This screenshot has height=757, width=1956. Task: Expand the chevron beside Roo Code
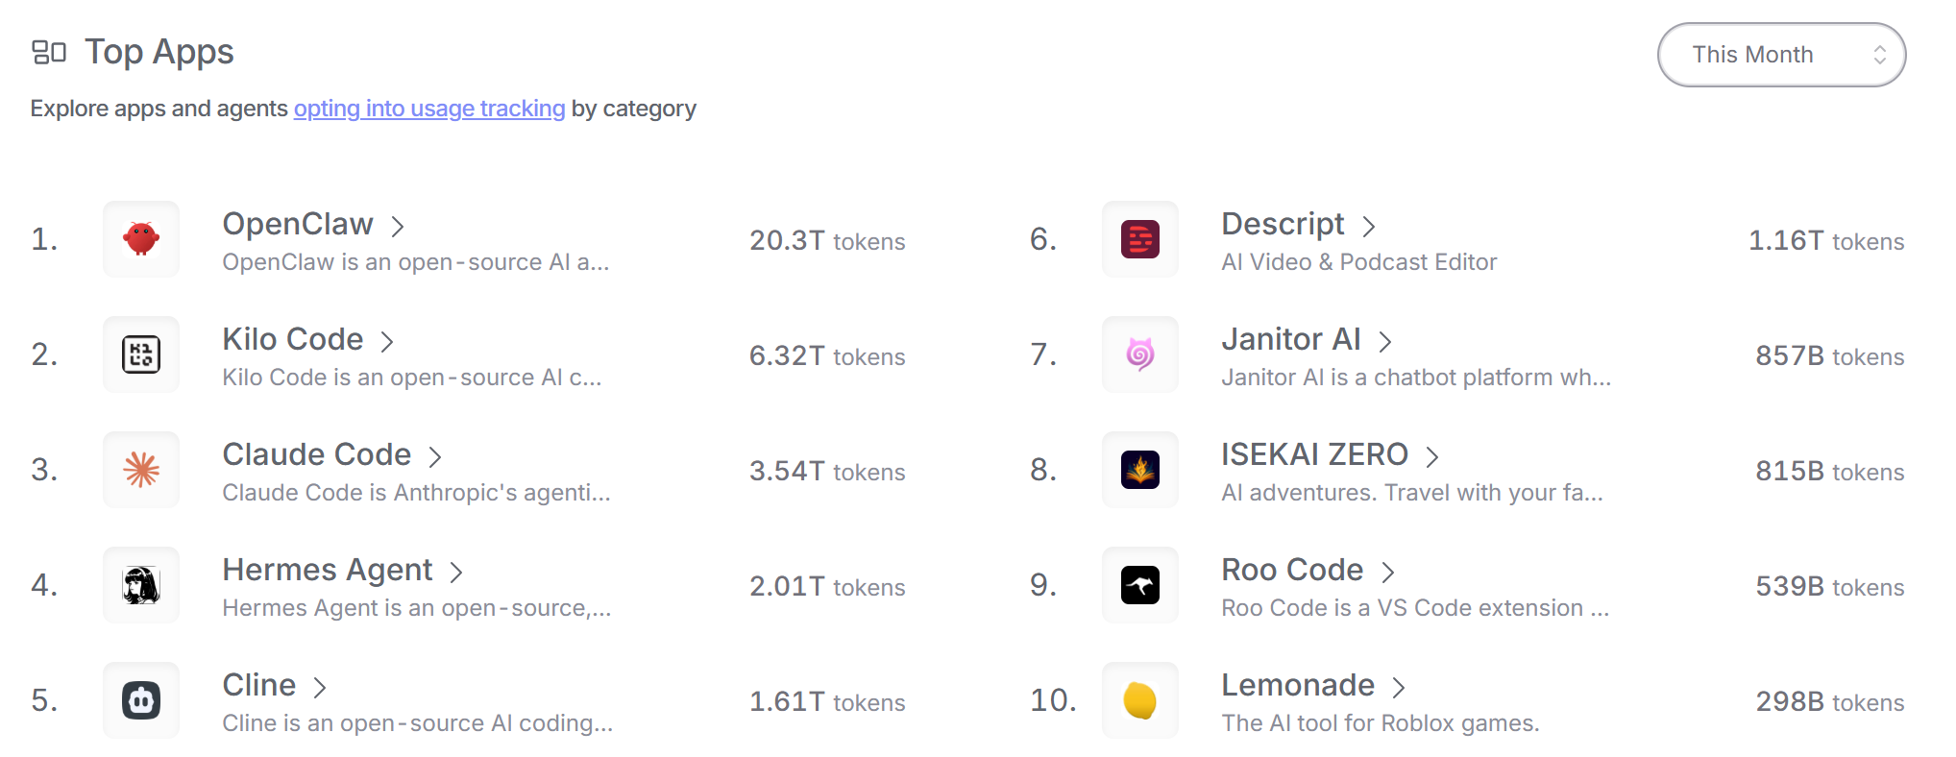pos(1388,573)
